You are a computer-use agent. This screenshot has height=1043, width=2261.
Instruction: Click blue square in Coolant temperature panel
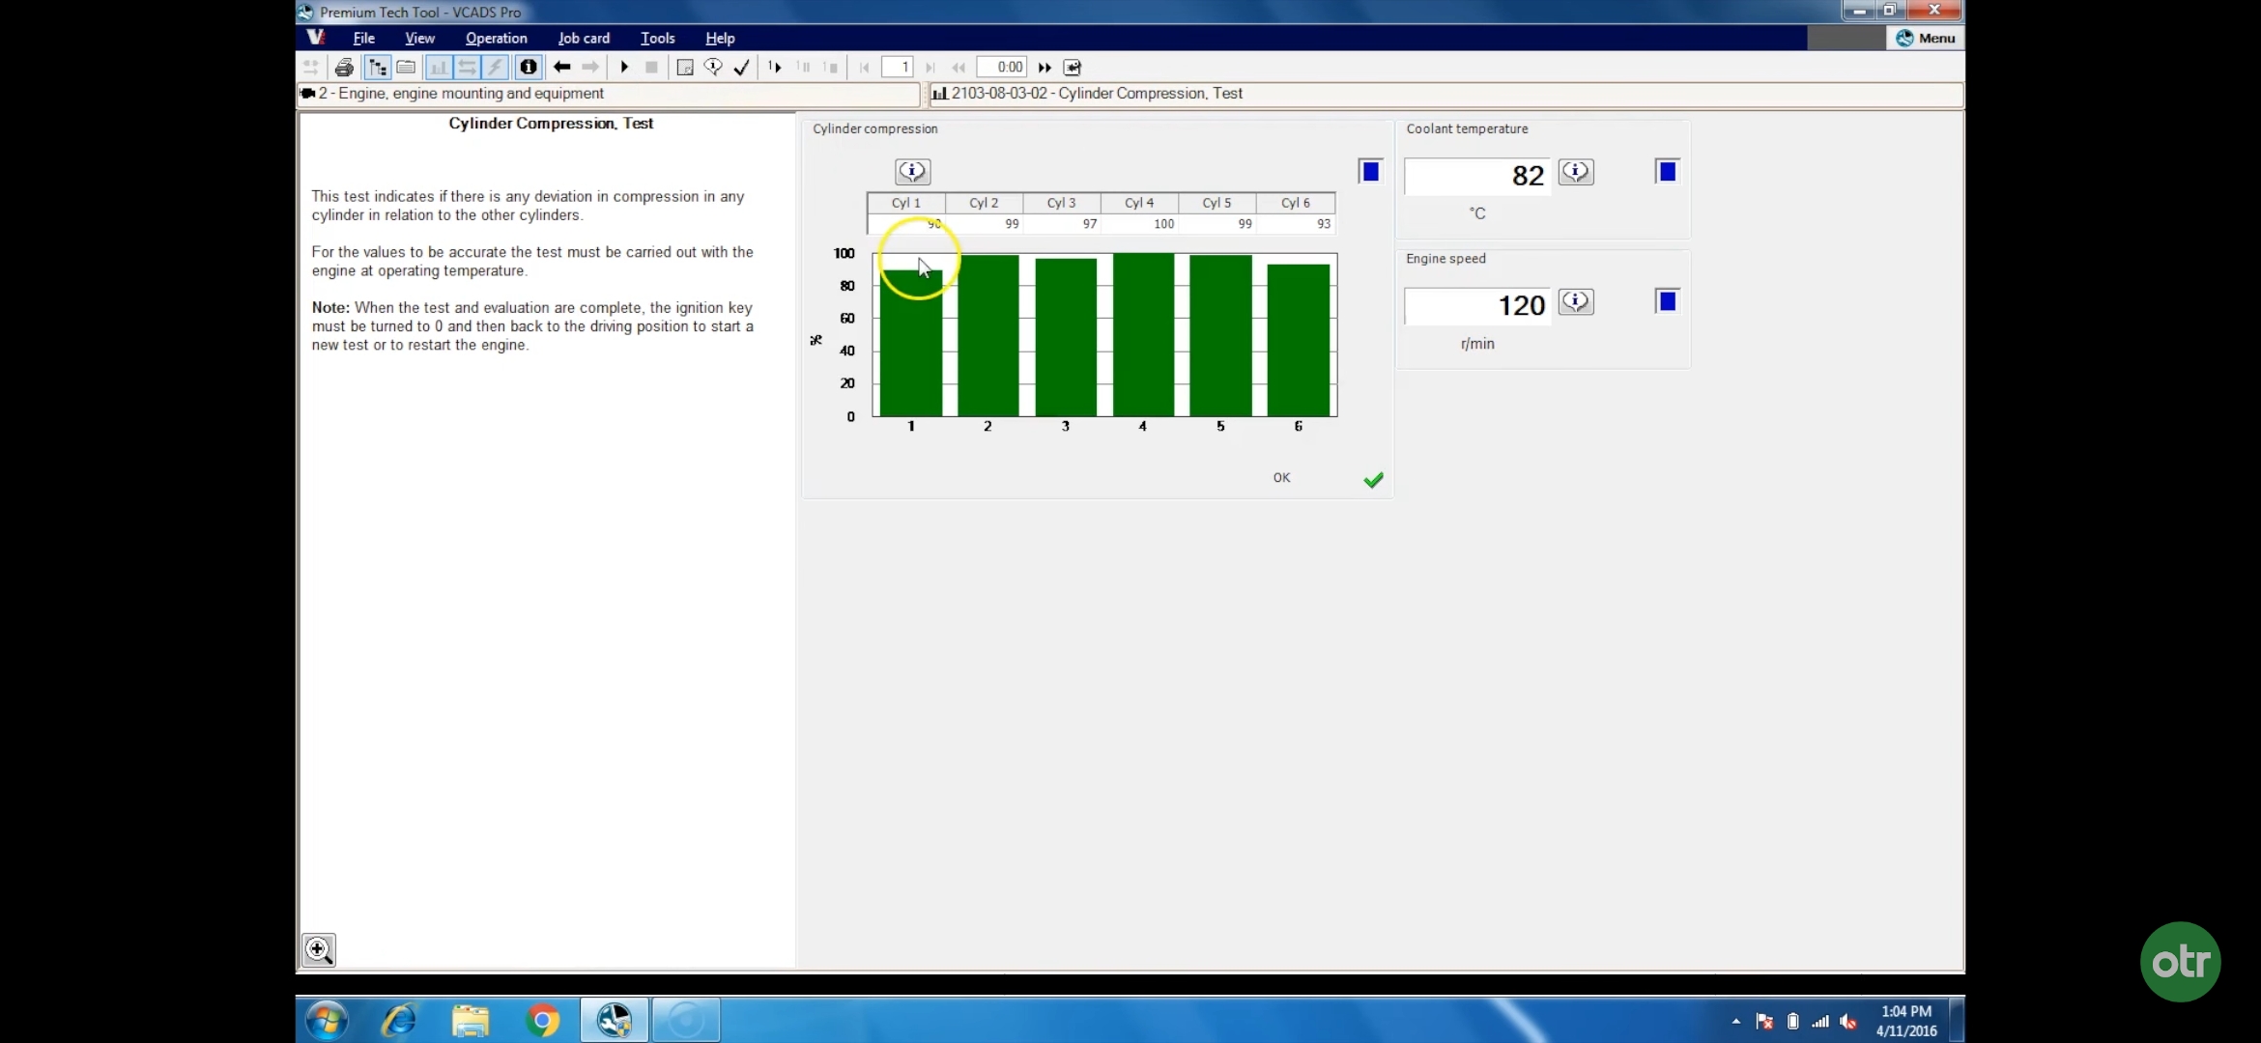tap(1667, 172)
